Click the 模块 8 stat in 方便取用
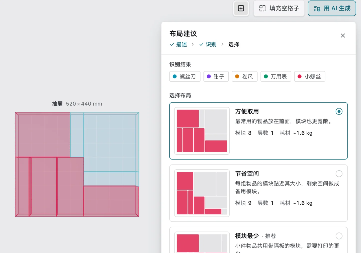Viewport: 361px width, 253px height. click(243, 133)
